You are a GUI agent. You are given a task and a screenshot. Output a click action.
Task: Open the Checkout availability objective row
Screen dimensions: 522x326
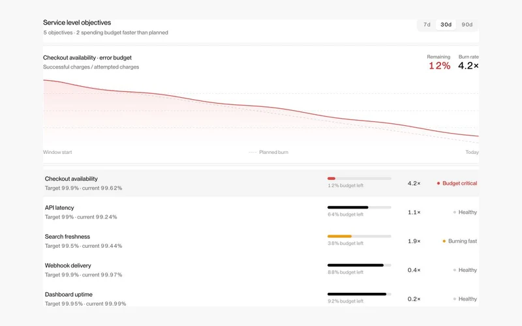point(260,183)
